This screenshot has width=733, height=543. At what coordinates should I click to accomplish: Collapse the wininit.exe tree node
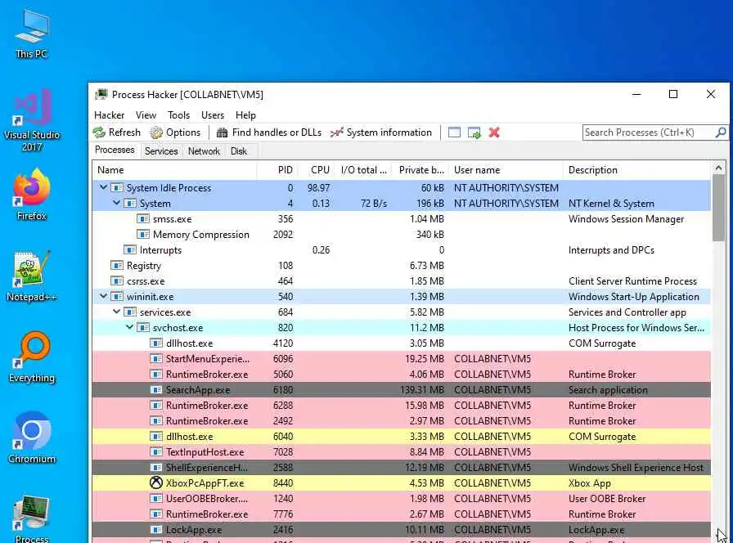104,296
